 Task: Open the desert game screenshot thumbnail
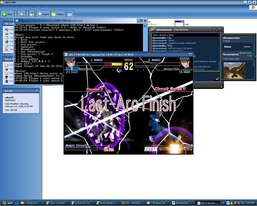click(235, 70)
